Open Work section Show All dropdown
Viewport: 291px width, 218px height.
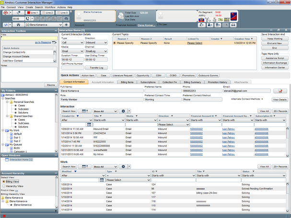point(105,167)
